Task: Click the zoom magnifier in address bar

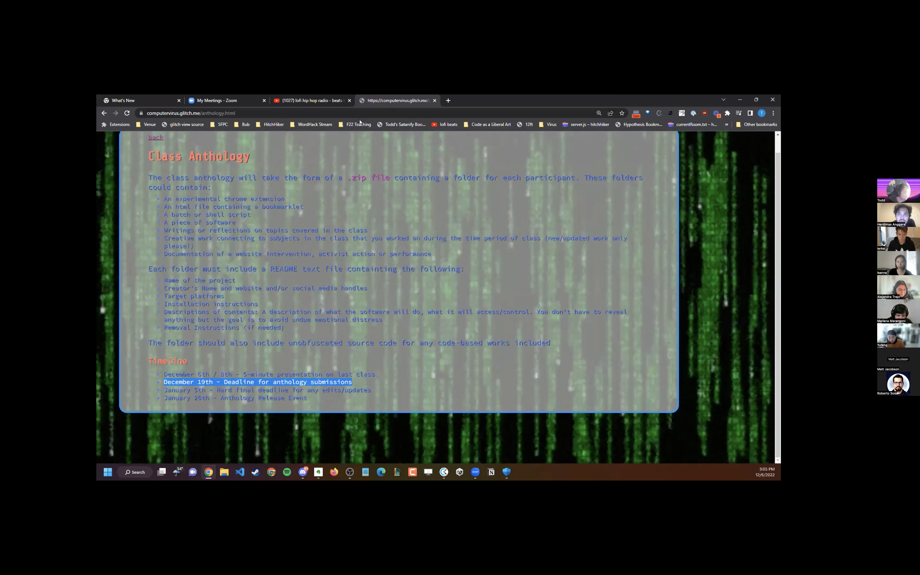Action: [x=599, y=113]
